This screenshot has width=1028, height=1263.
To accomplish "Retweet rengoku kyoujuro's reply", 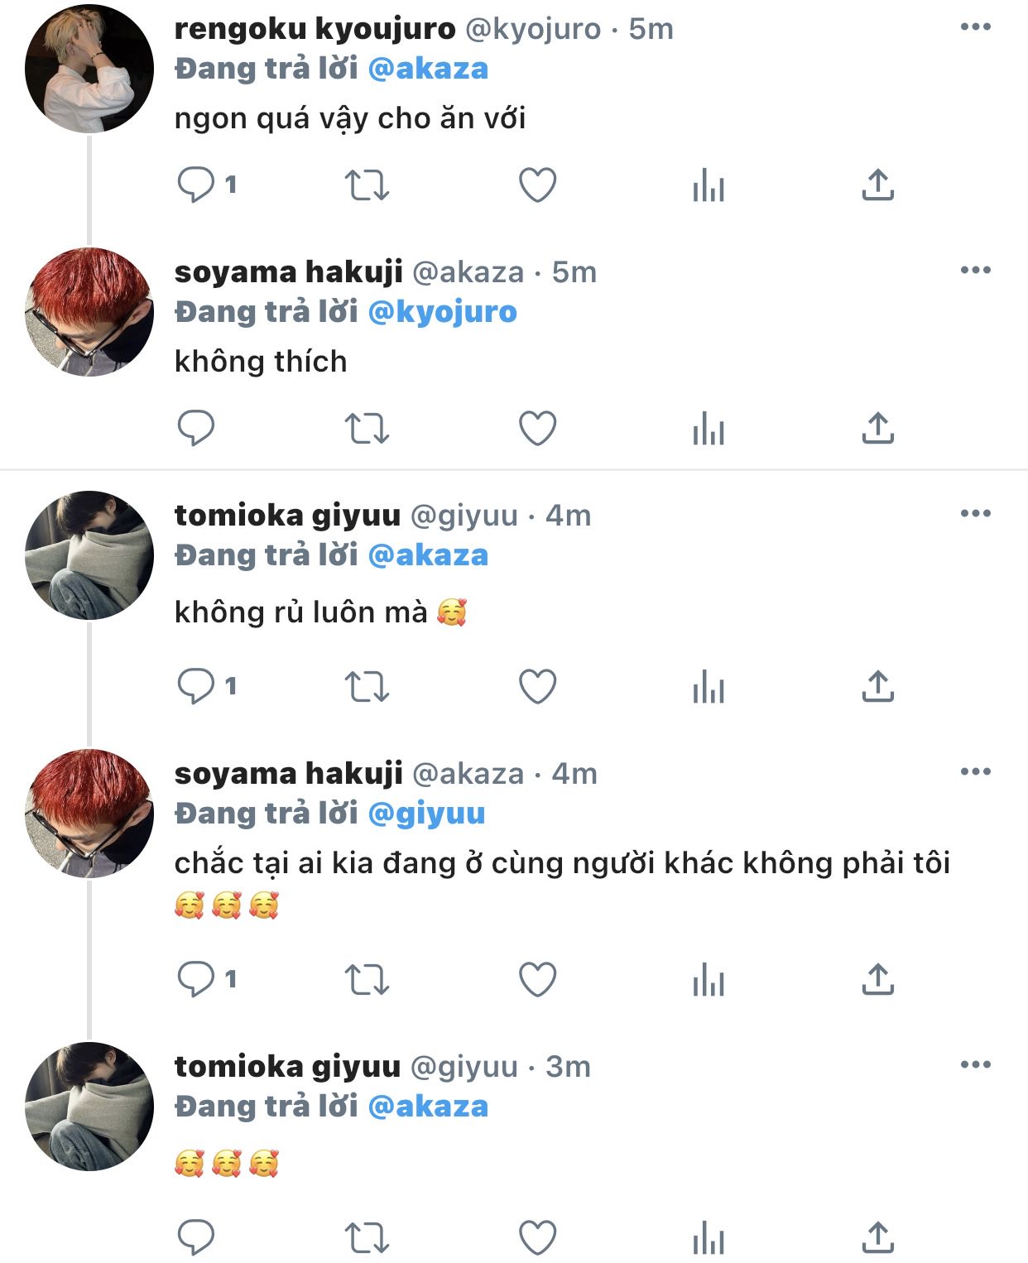I will pos(367,185).
